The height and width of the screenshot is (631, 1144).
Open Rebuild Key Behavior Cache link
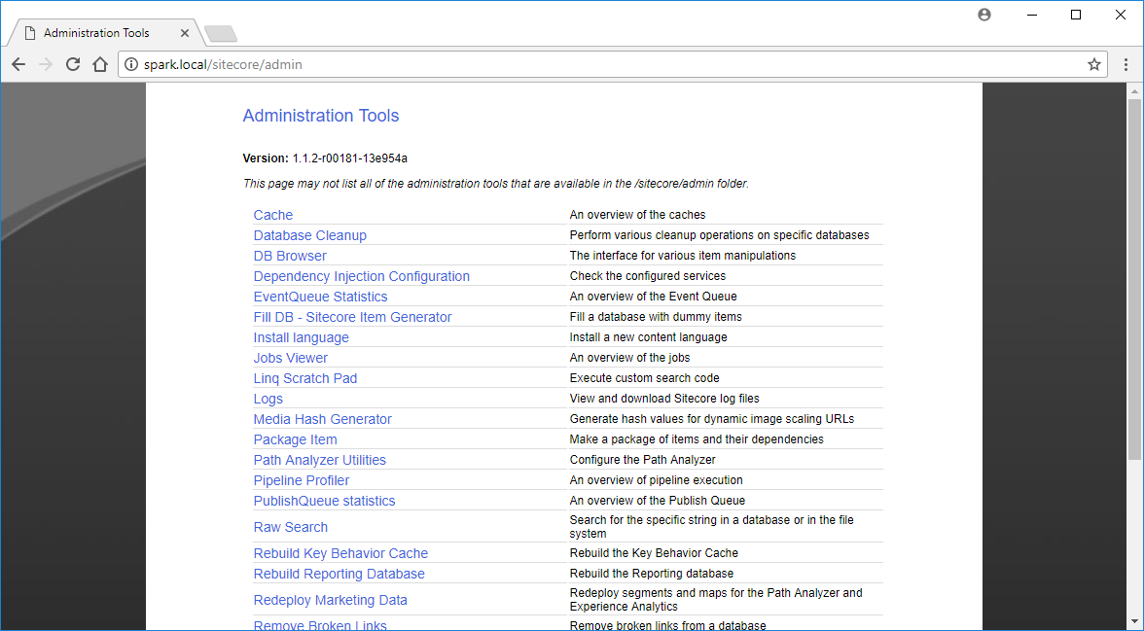pos(340,553)
